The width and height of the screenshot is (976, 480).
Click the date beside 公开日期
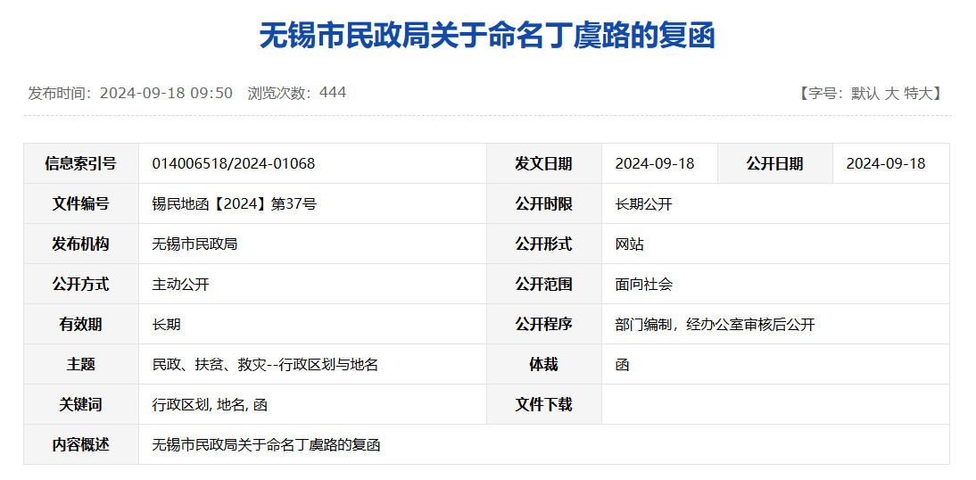[885, 164]
